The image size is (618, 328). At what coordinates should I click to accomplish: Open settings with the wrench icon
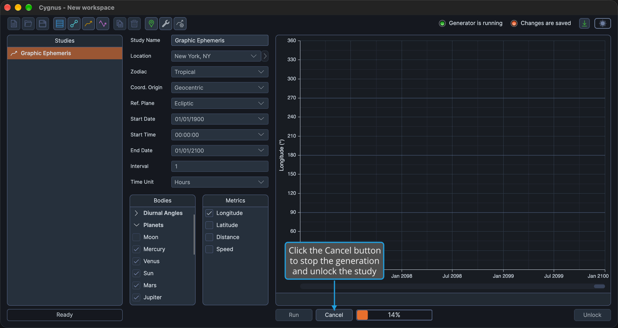[x=166, y=24]
